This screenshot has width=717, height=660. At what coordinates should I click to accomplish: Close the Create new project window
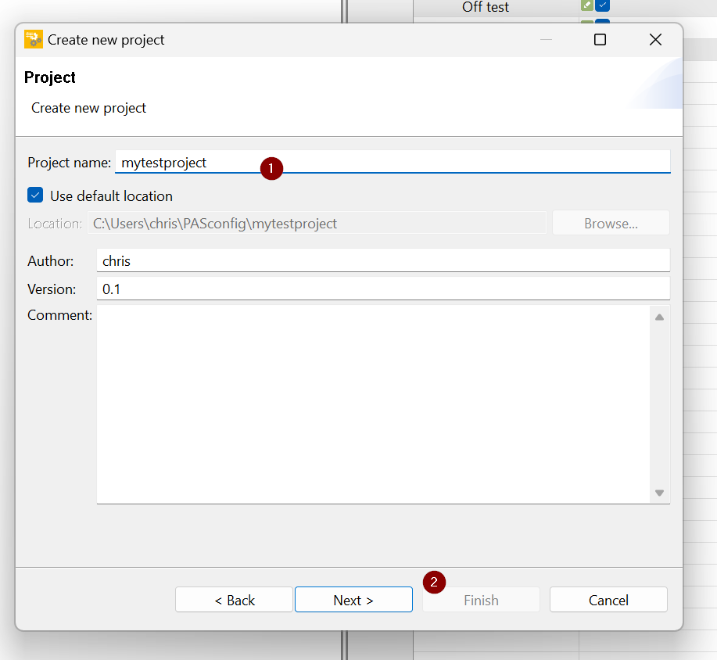coord(655,40)
